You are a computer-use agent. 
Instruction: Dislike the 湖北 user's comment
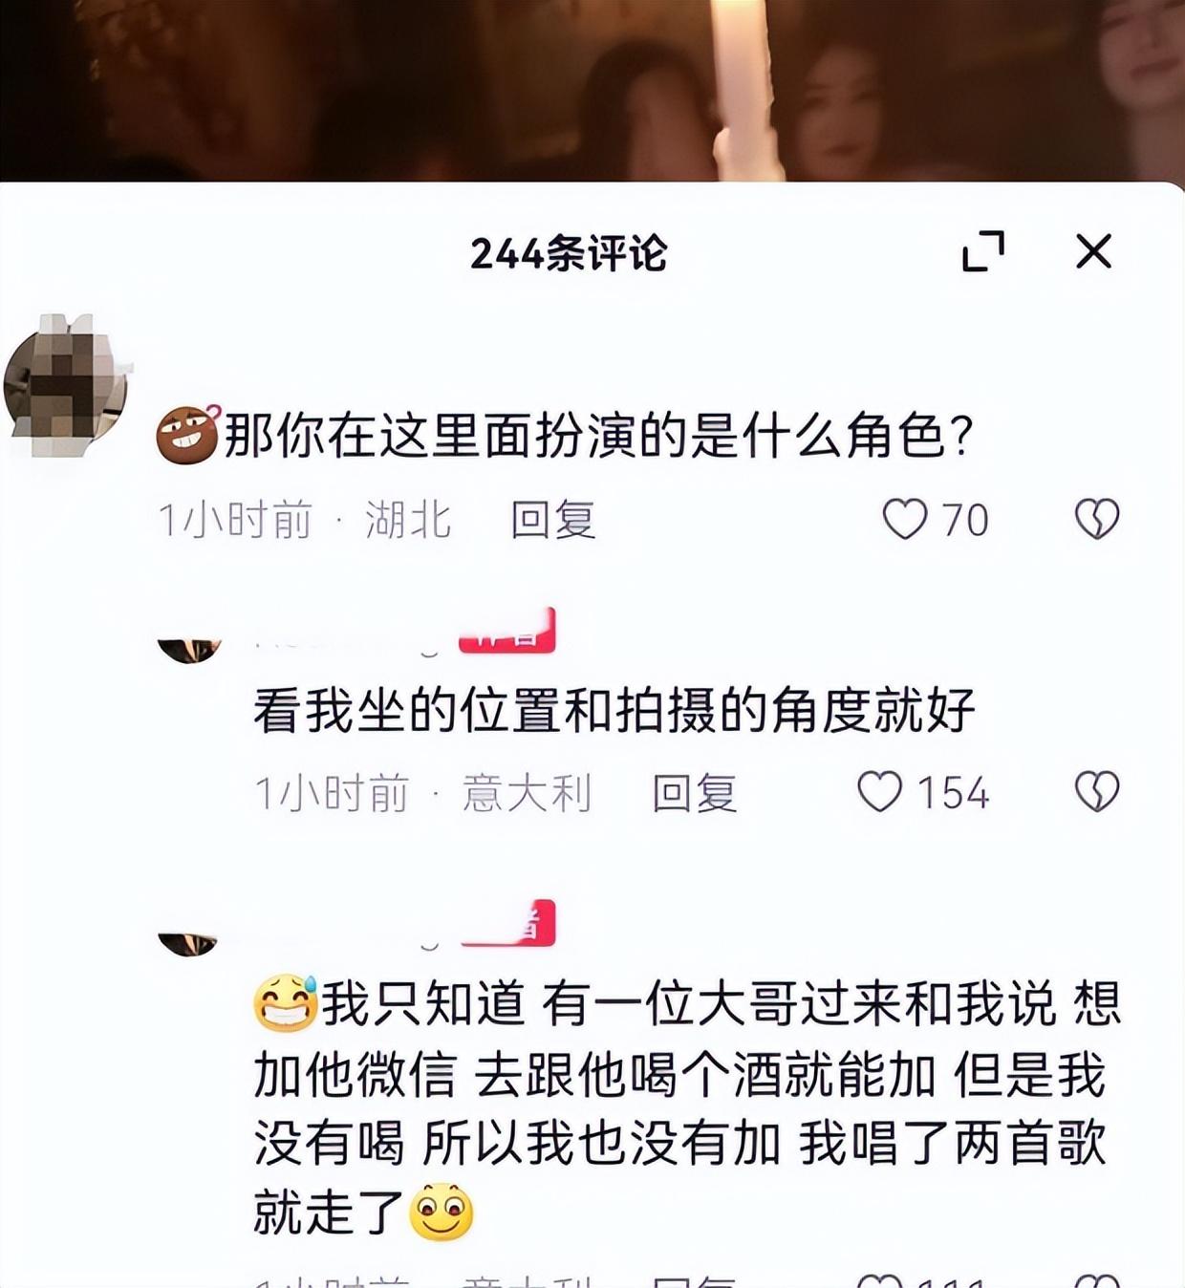pyautogui.click(x=1097, y=520)
